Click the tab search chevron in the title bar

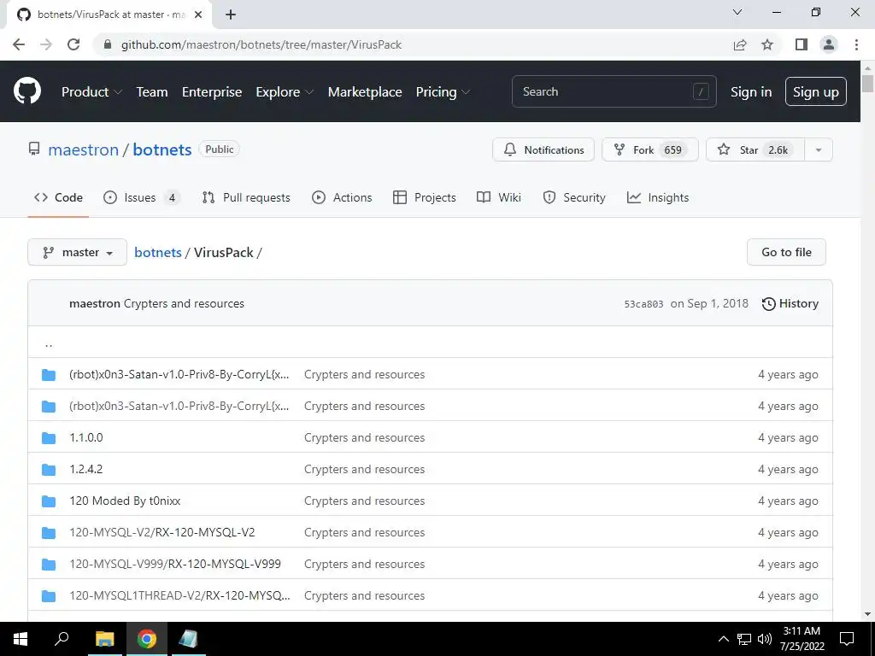(x=737, y=12)
